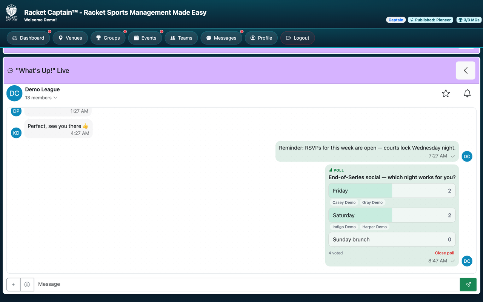Click the Published: Pioneer badge
The width and height of the screenshot is (483, 302).
click(x=431, y=20)
